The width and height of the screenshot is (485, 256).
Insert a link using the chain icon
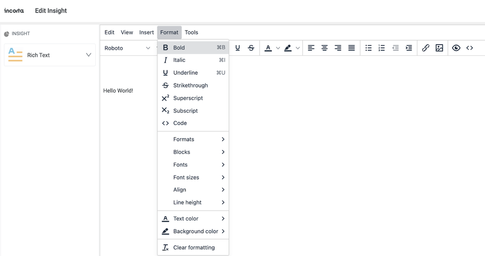point(426,48)
